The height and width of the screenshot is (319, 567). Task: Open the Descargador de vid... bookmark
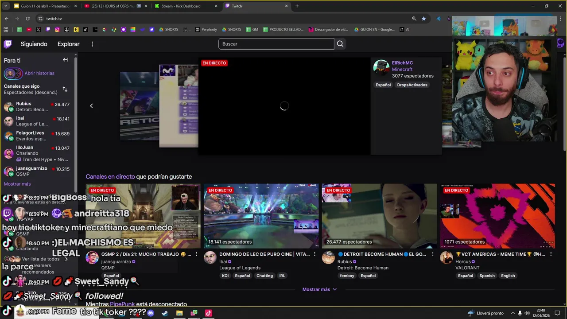coord(328,30)
